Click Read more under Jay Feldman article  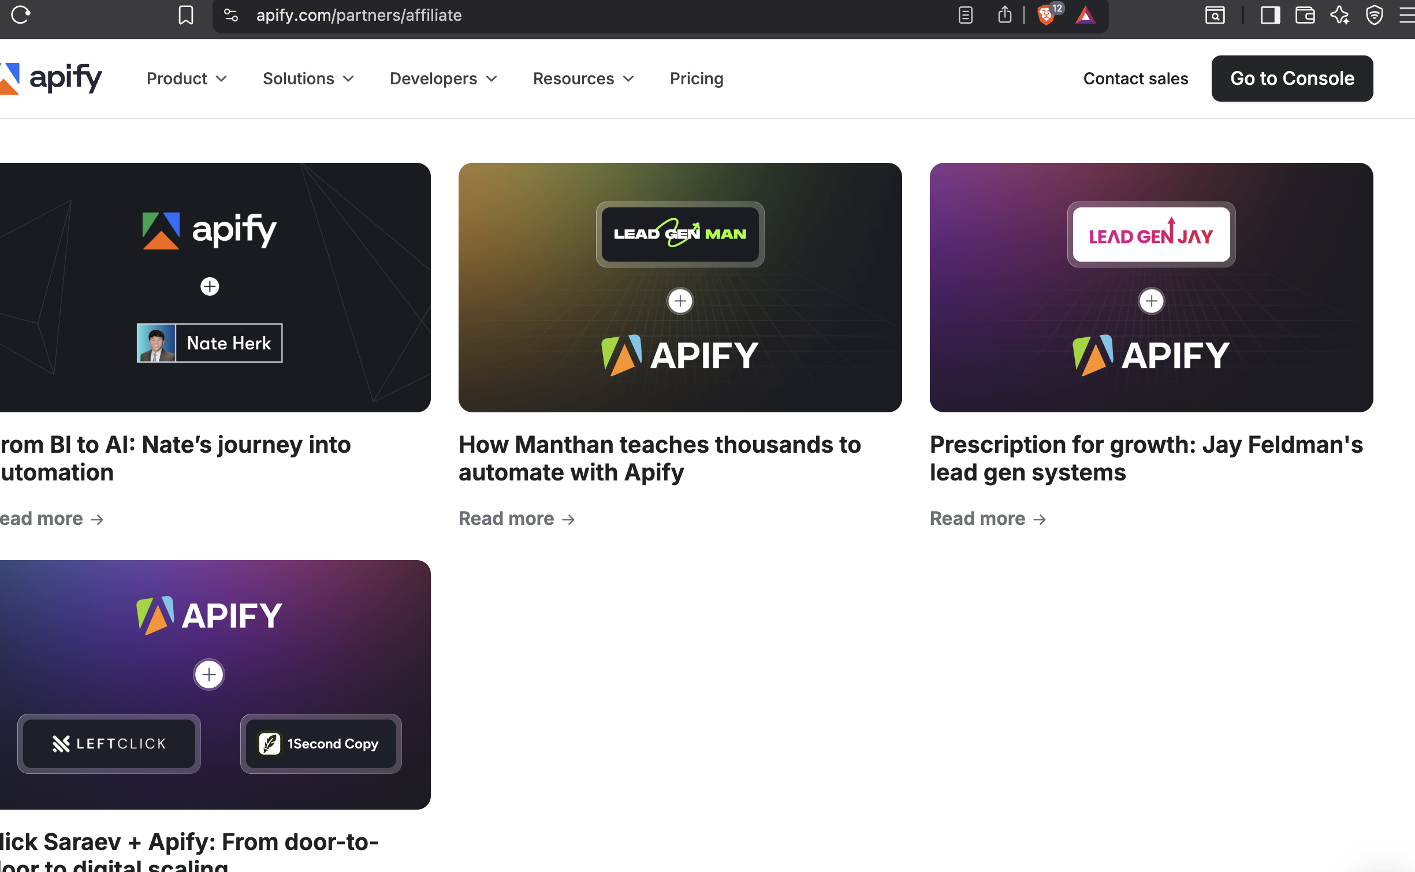click(988, 519)
